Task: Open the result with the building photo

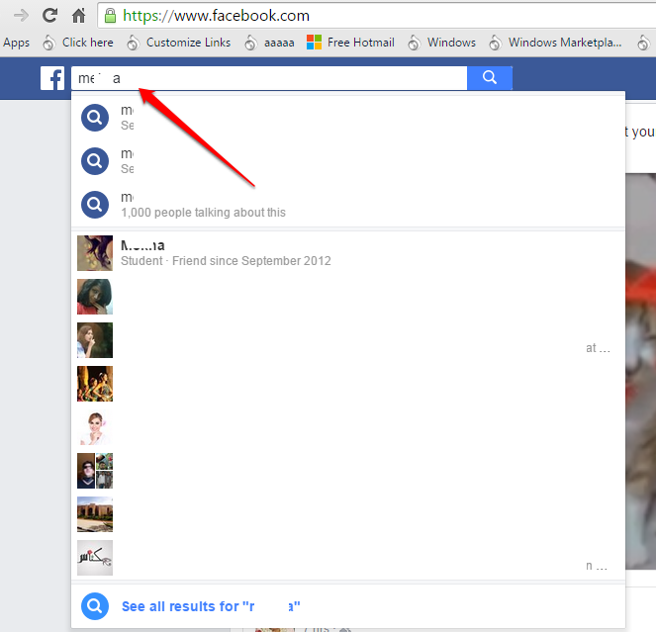Action: 348,514
